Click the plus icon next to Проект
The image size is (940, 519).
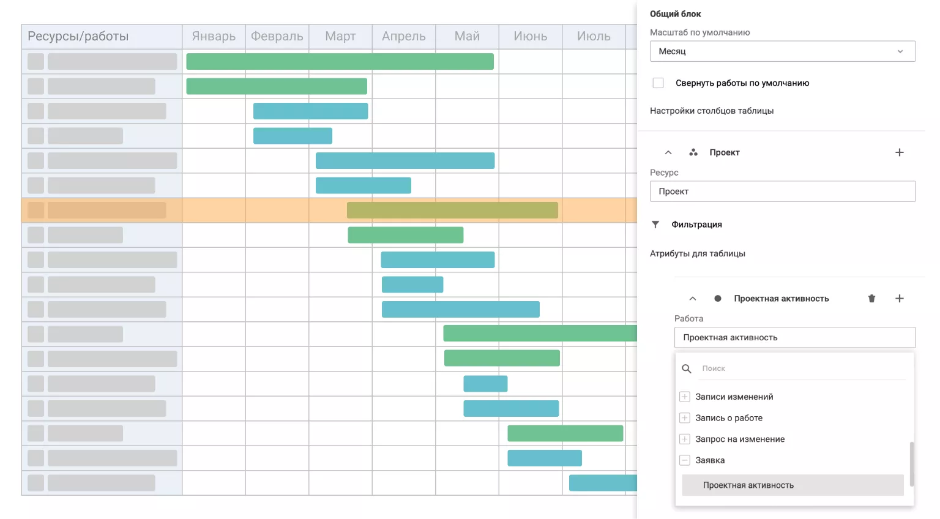pos(899,152)
